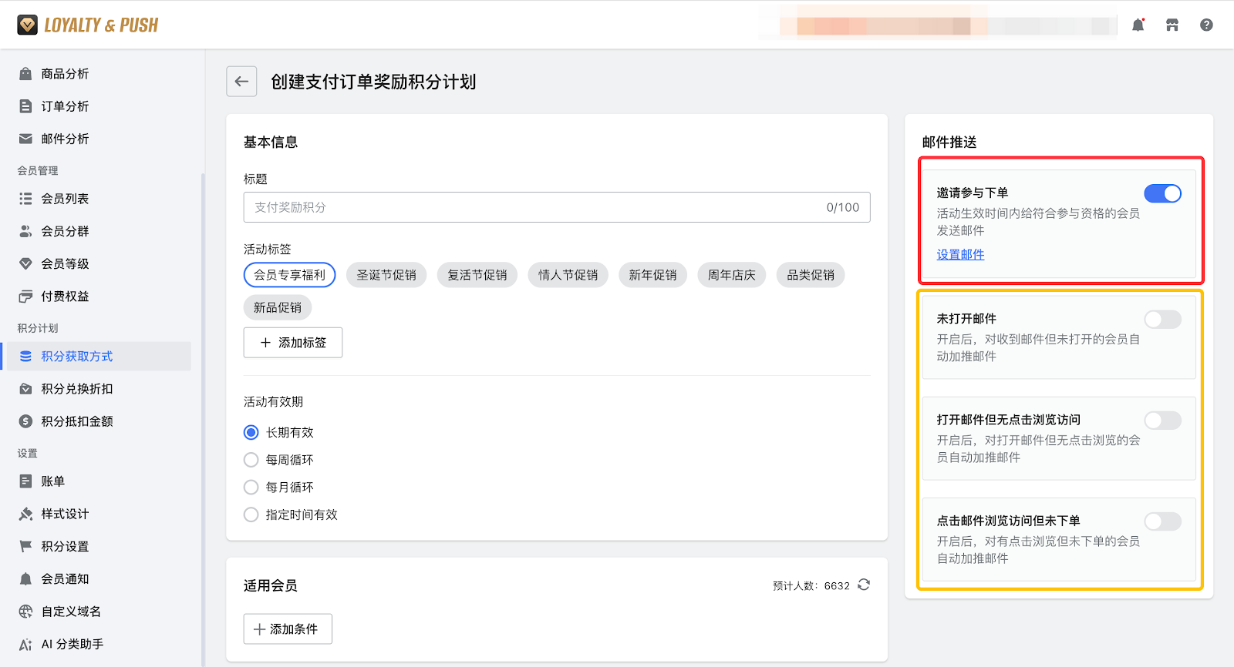Open the notifications bell icon
The width and height of the screenshot is (1234, 667).
[x=1138, y=25]
